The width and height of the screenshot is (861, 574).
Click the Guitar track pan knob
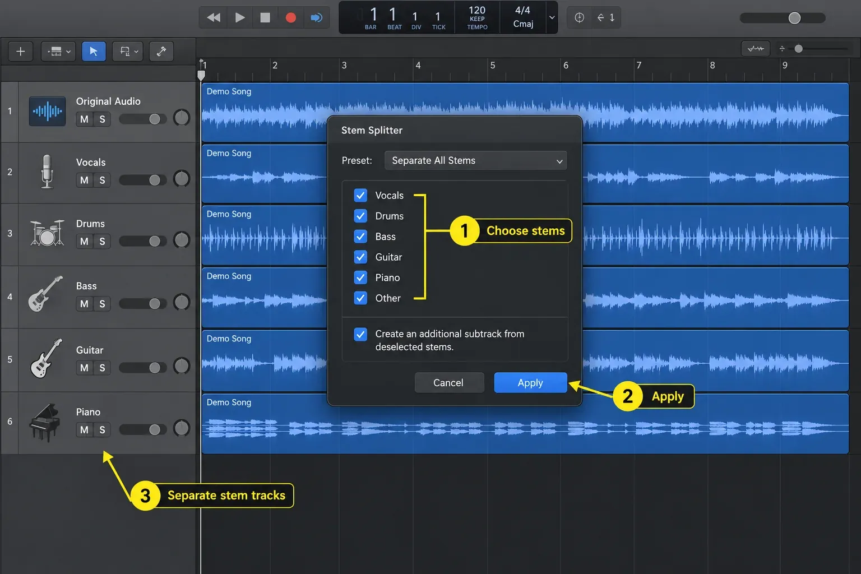click(x=182, y=366)
